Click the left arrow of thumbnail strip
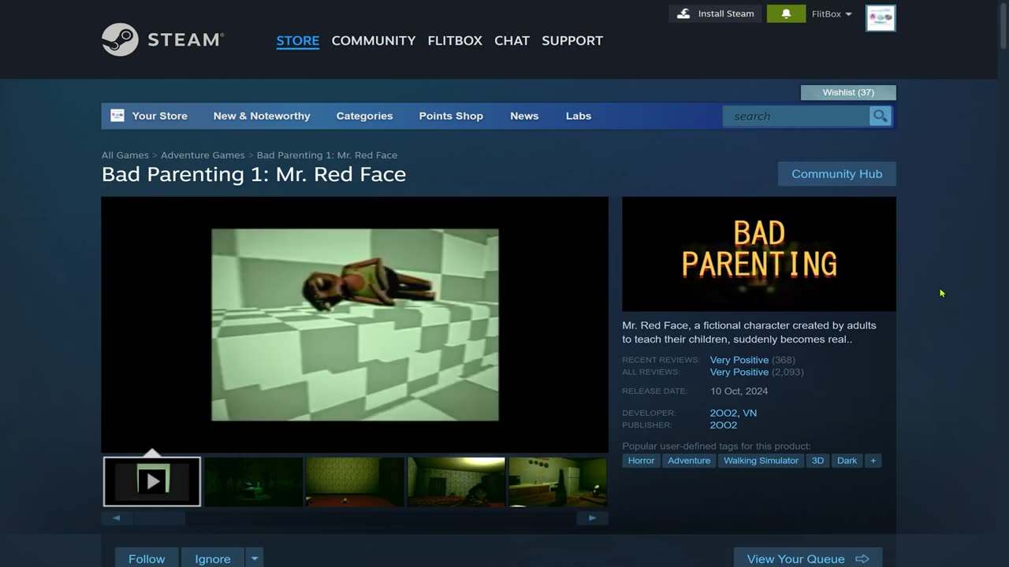 click(117, 517)
